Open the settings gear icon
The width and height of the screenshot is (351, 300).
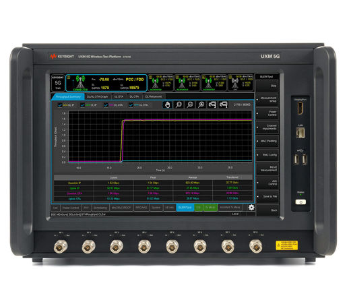click(251, 207)
